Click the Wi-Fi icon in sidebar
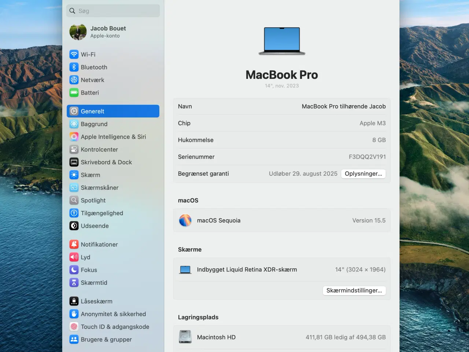The image size is (469, 352). coord(74,54)
